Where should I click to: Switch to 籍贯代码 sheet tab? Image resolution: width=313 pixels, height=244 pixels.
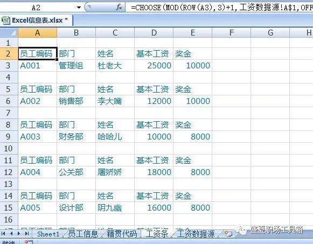(122, 234)
